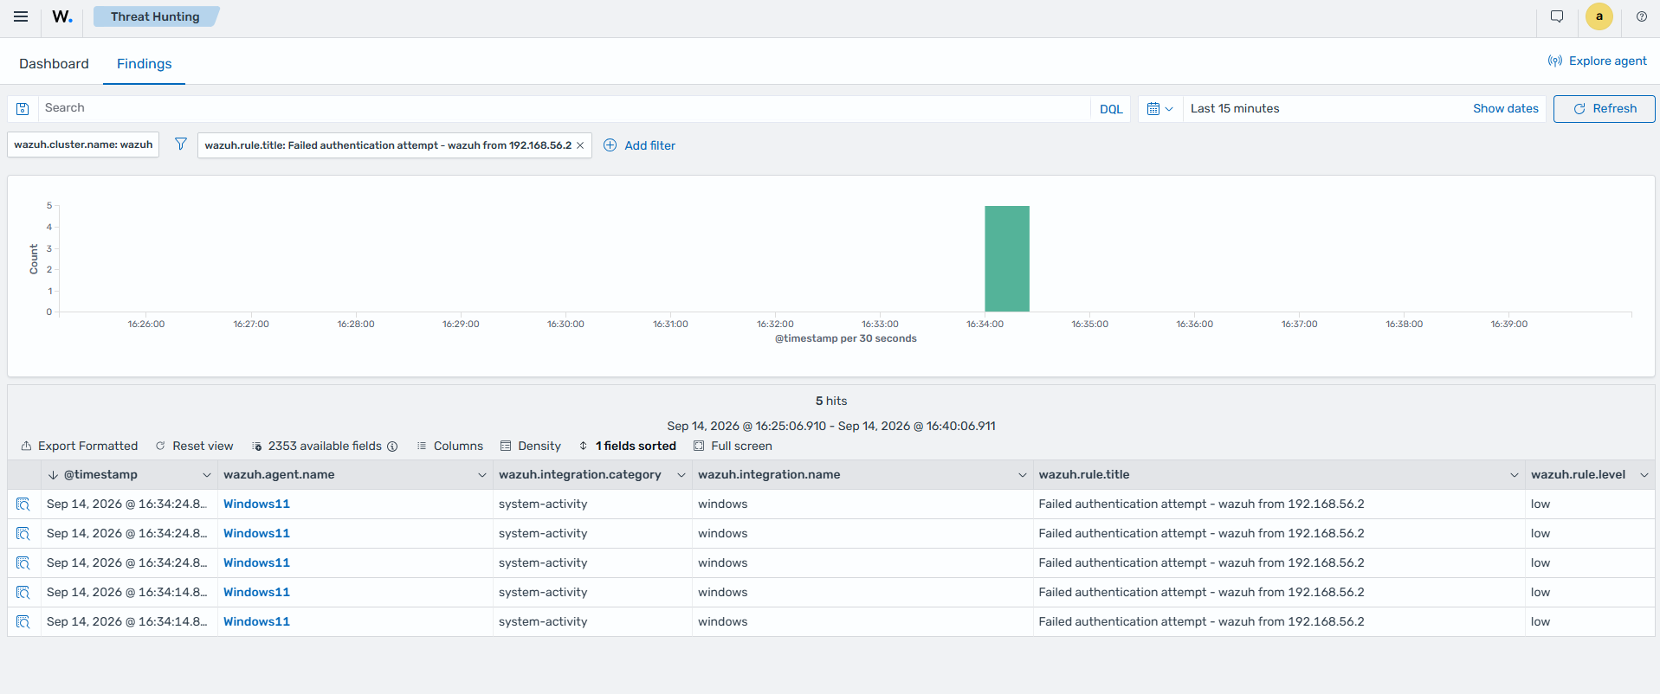The width and height of the screenshot is (1660, 694).
Task: Click the Threat Hunting breadcrumb
Action: pos(155,16)
